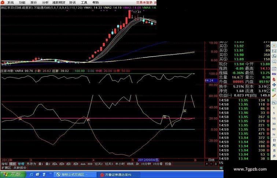The height and width of the screenshot is (178, 277).
Task: Open the 报价 menu
Action: pos(34,3)
